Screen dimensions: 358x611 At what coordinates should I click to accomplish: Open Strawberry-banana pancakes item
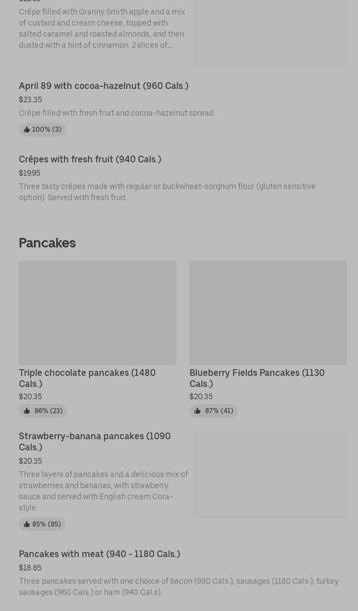(95, 441)
